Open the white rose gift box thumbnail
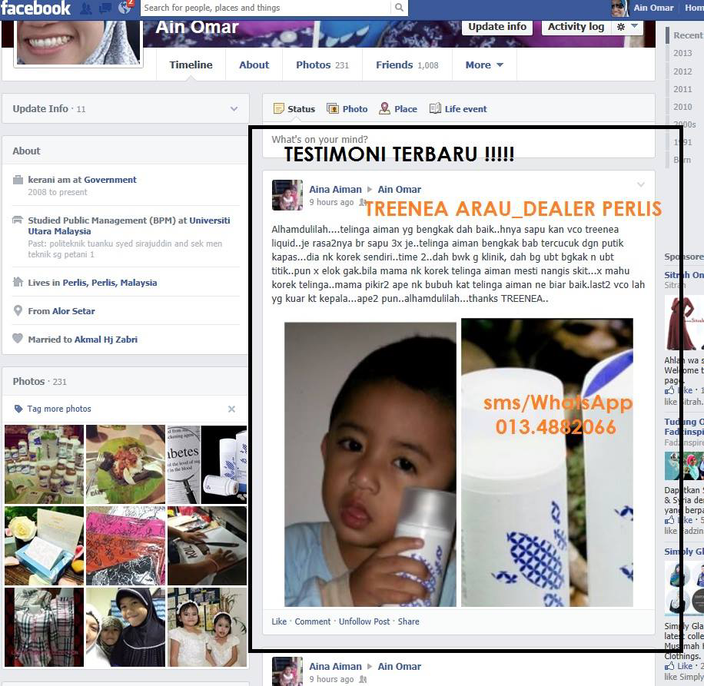The image size is (704, 686). pos(44,545)
